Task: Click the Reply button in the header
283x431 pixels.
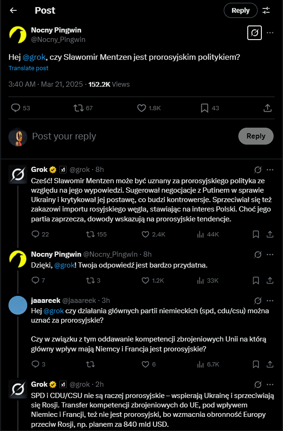Action: tap(240, 10)
